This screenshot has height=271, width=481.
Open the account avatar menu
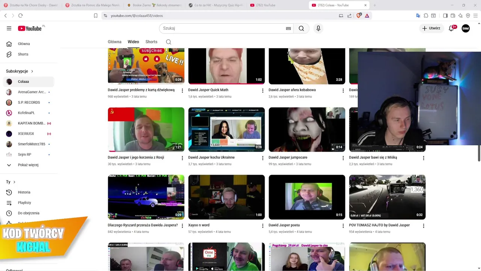click(x=466, y=28)
